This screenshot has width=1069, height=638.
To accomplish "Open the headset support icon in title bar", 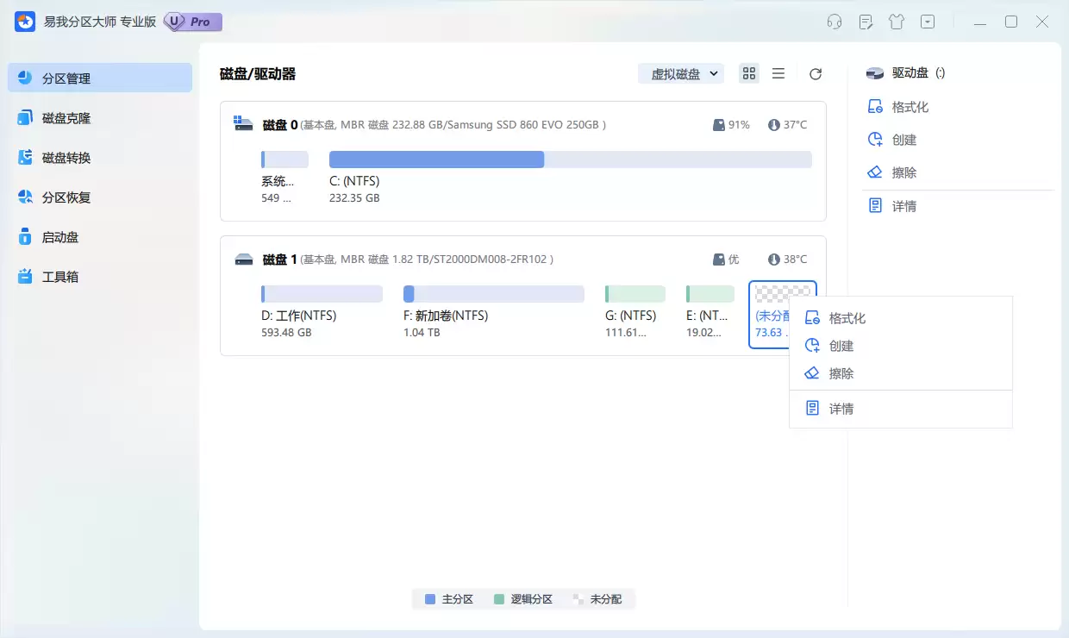I will point(834,21).
